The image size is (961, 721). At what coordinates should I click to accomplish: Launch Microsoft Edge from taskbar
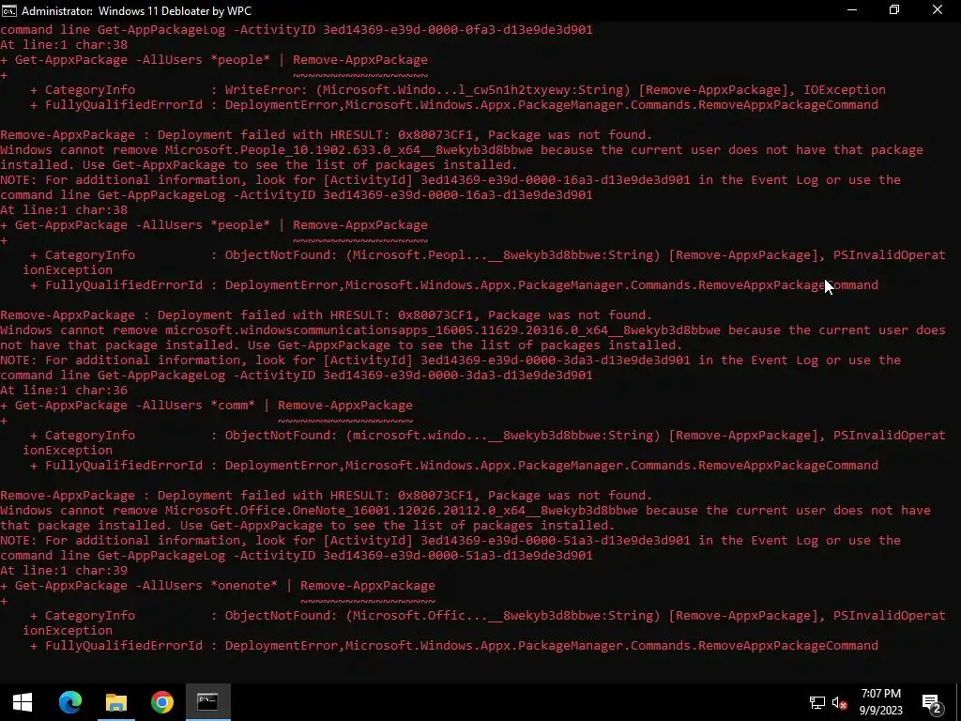(69, 702)
